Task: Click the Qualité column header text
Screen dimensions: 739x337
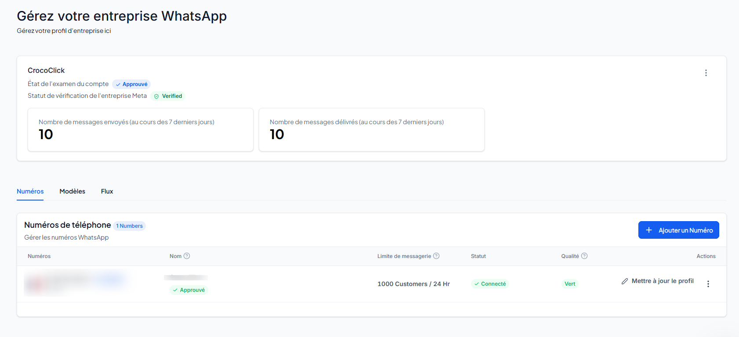Action: (570, 256)
